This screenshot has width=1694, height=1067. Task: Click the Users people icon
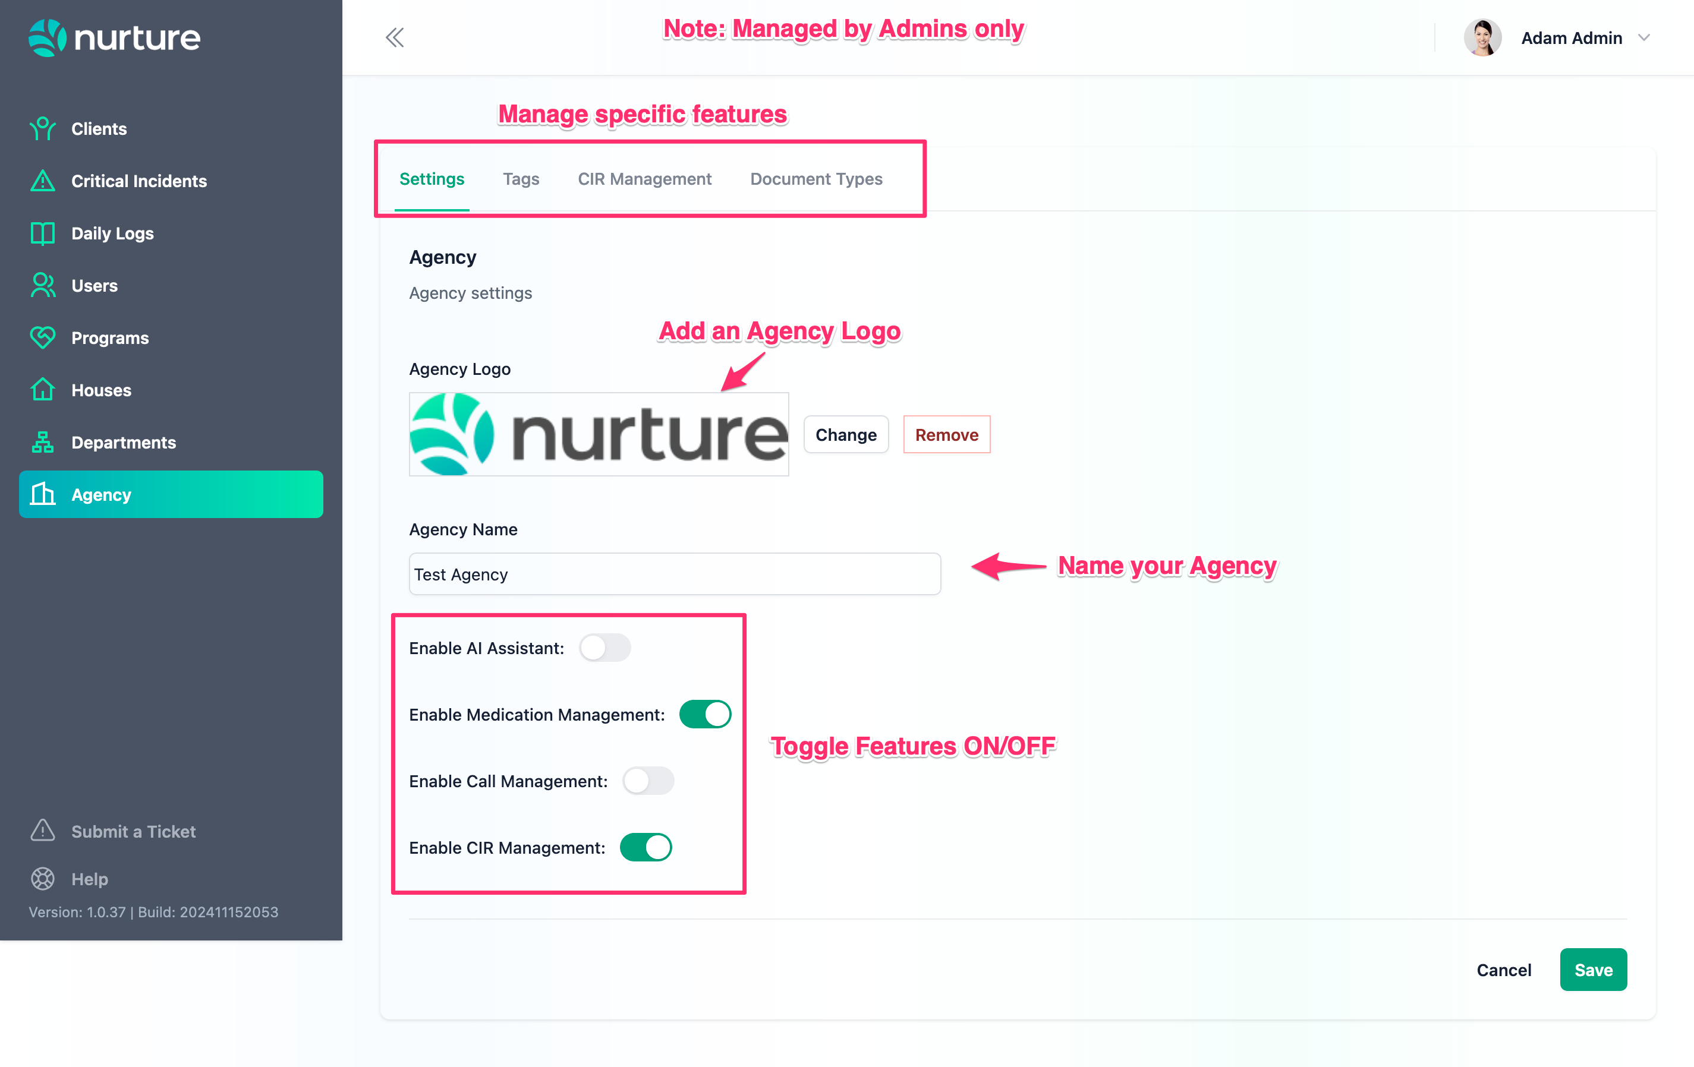[x=42, y=286]
